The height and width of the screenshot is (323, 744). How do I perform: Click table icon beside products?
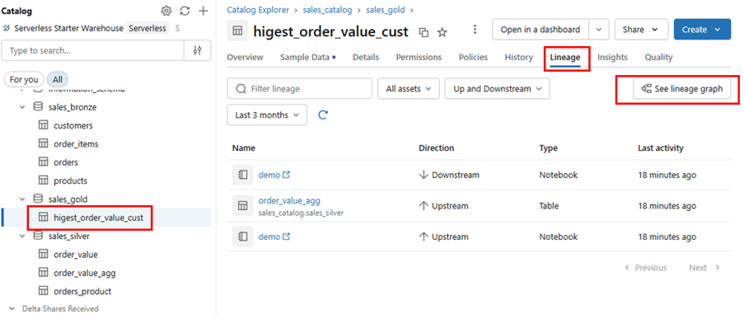click(43, 180)
